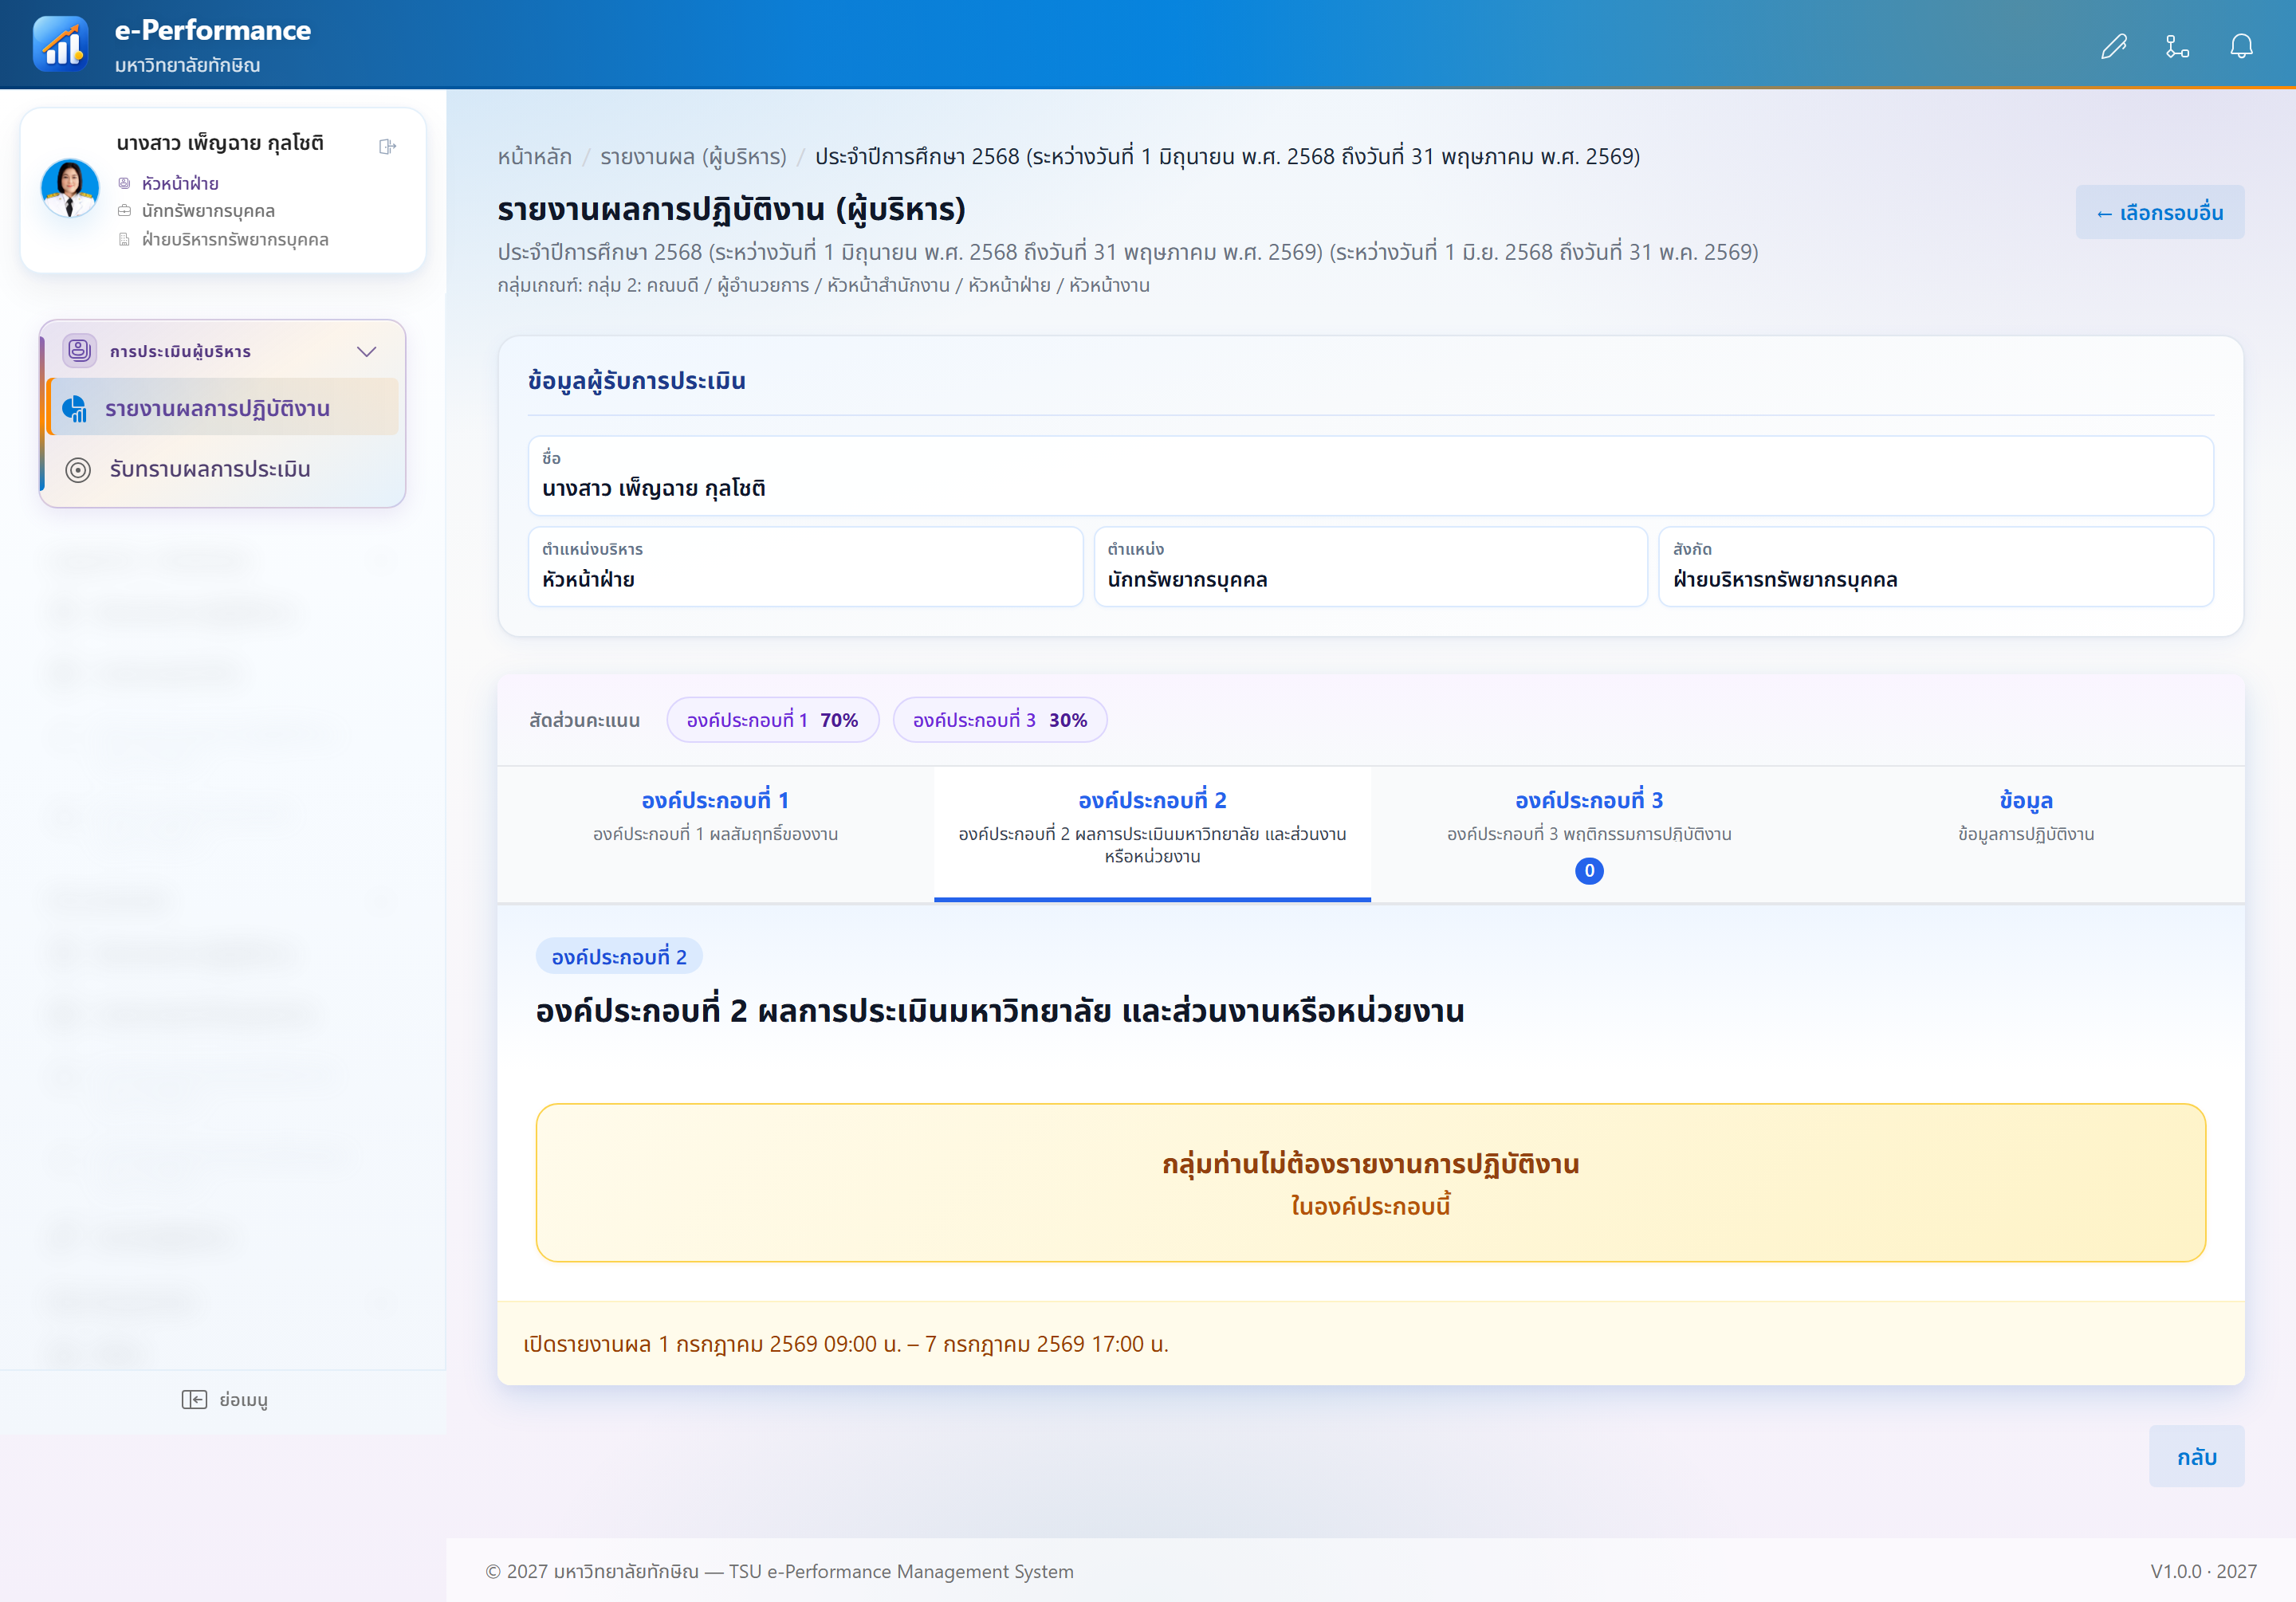Click the pie chart icon for รายงานผลการปฏิบัติงาน

pos(75,408)
